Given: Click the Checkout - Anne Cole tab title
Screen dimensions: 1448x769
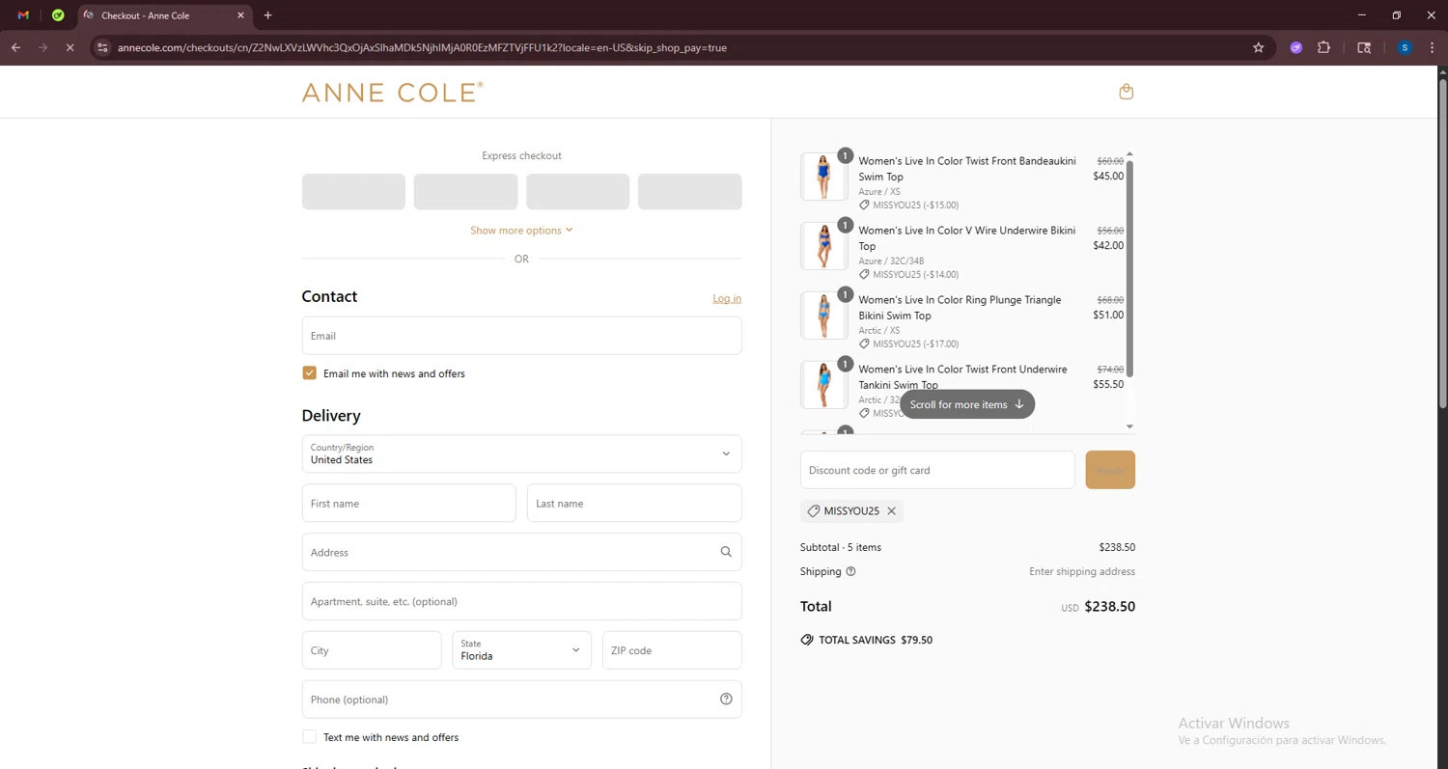Looking at the screenshot, I should [146, 15].
